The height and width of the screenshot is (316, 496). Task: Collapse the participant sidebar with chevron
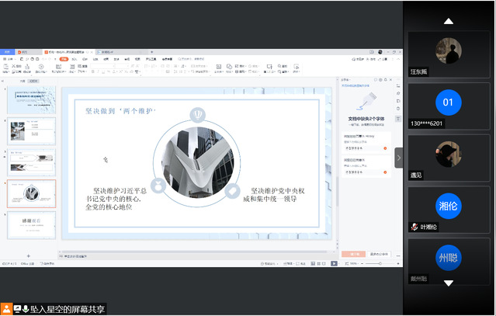coord(399,158)
